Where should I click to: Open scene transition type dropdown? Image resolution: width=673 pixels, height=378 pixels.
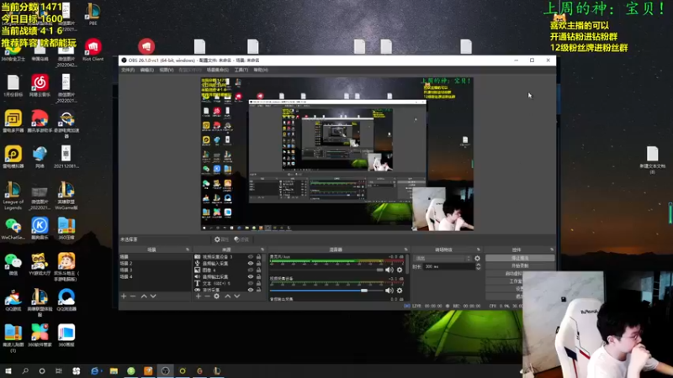(442, 259)
